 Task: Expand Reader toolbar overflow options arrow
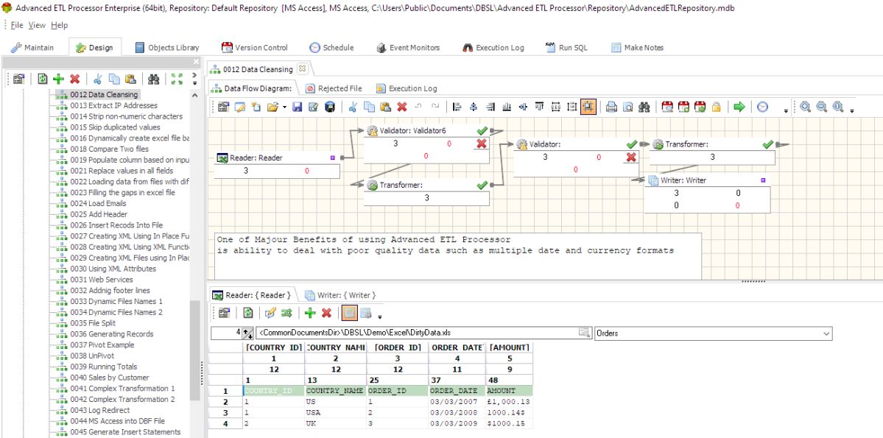coord(380,316)
